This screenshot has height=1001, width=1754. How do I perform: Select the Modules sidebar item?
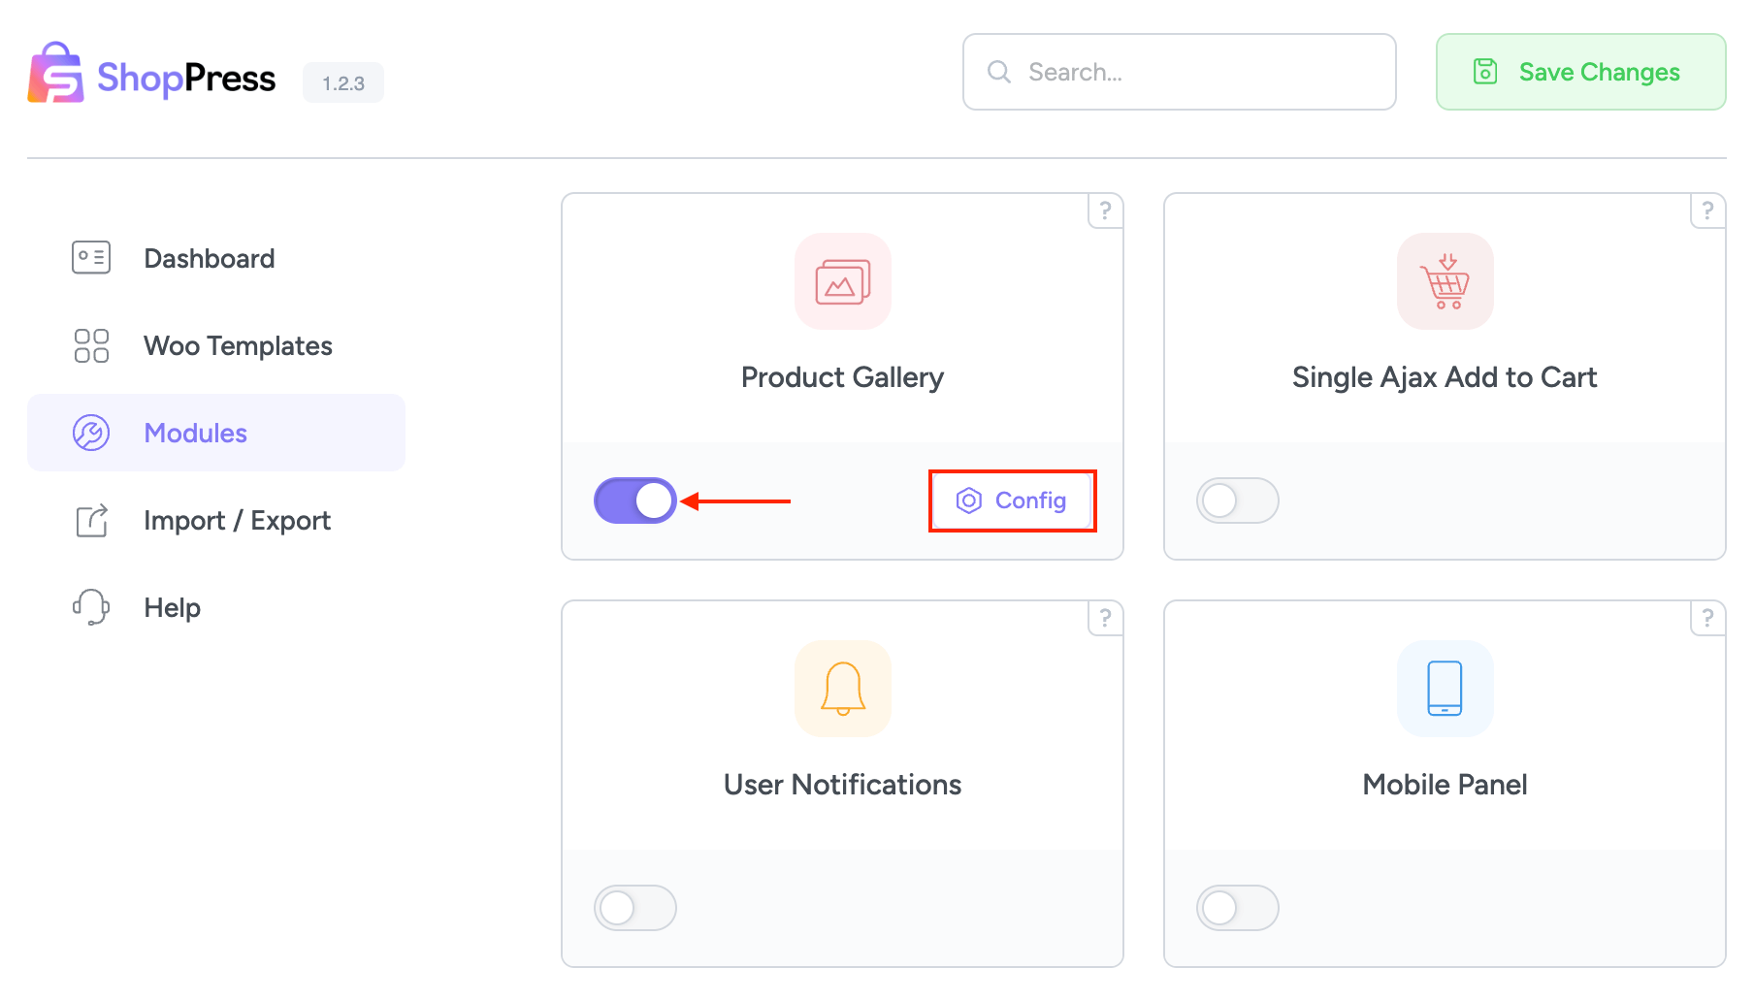[196, 433]
